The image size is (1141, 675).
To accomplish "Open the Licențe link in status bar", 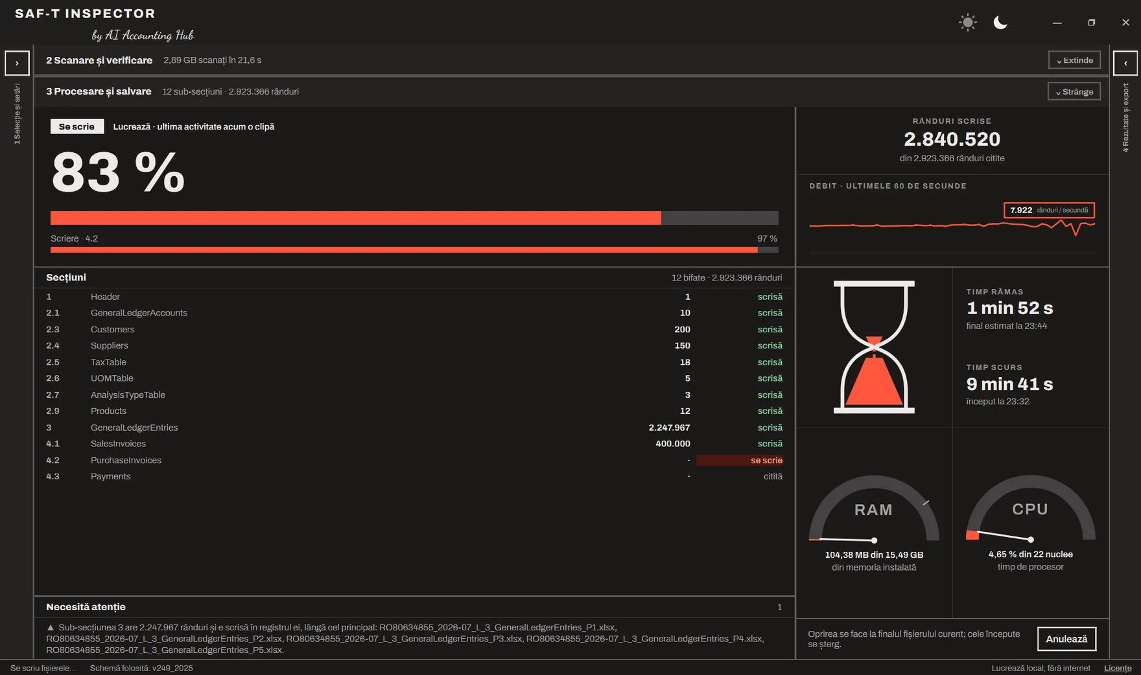I will click(1118, 668).
